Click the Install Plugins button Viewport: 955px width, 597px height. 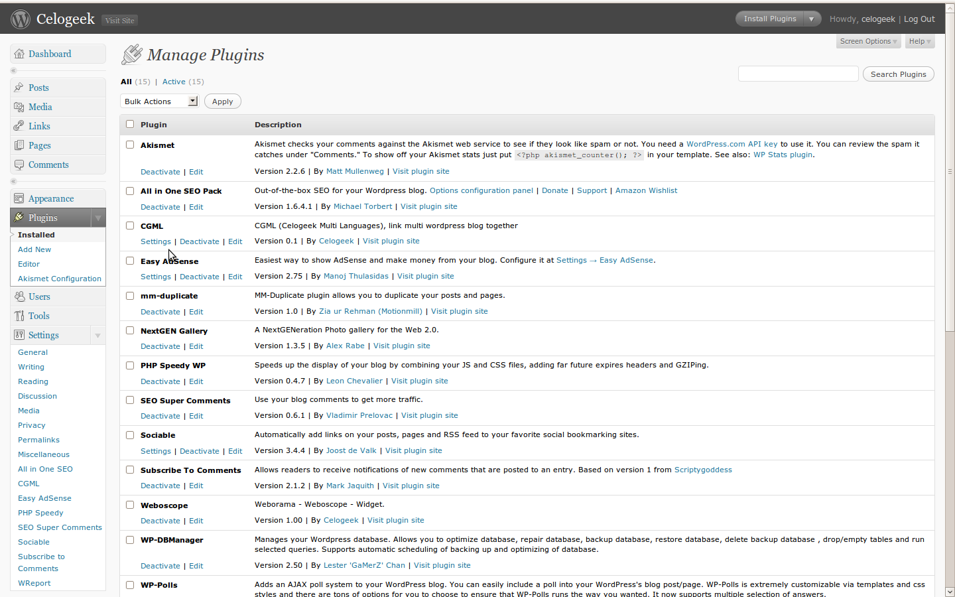click(x=770, y=19)
